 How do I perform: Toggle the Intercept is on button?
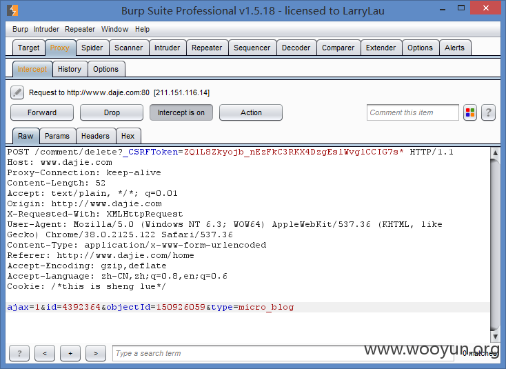[181, 112]
